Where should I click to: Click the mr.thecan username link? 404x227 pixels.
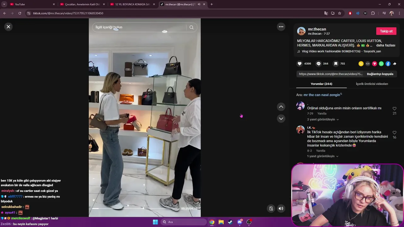click(x=317, y=29)
